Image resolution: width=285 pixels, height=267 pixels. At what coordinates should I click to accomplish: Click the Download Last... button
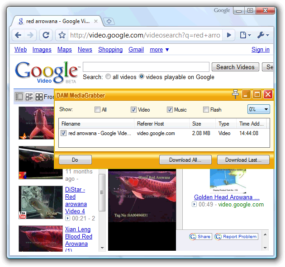coord(243,160)
